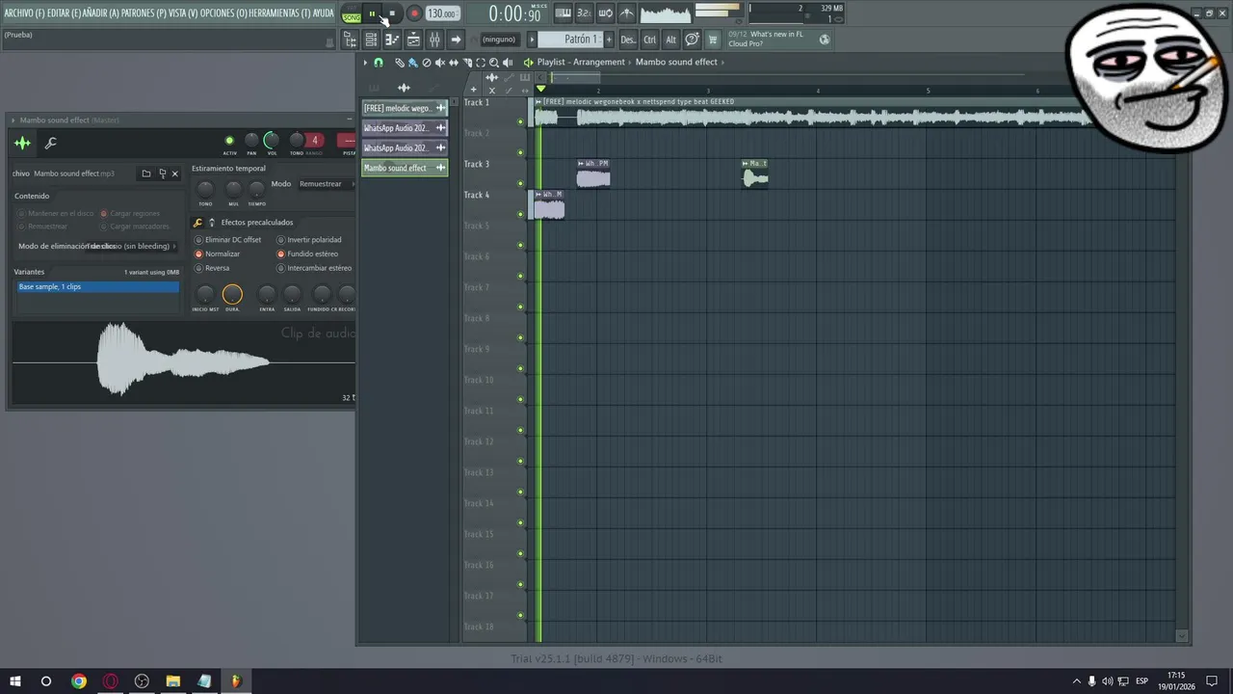Image resolution: width=1233 pixels, height=694 pixels.
Task: Select the Mute tool in playlist
Action: 440,63
